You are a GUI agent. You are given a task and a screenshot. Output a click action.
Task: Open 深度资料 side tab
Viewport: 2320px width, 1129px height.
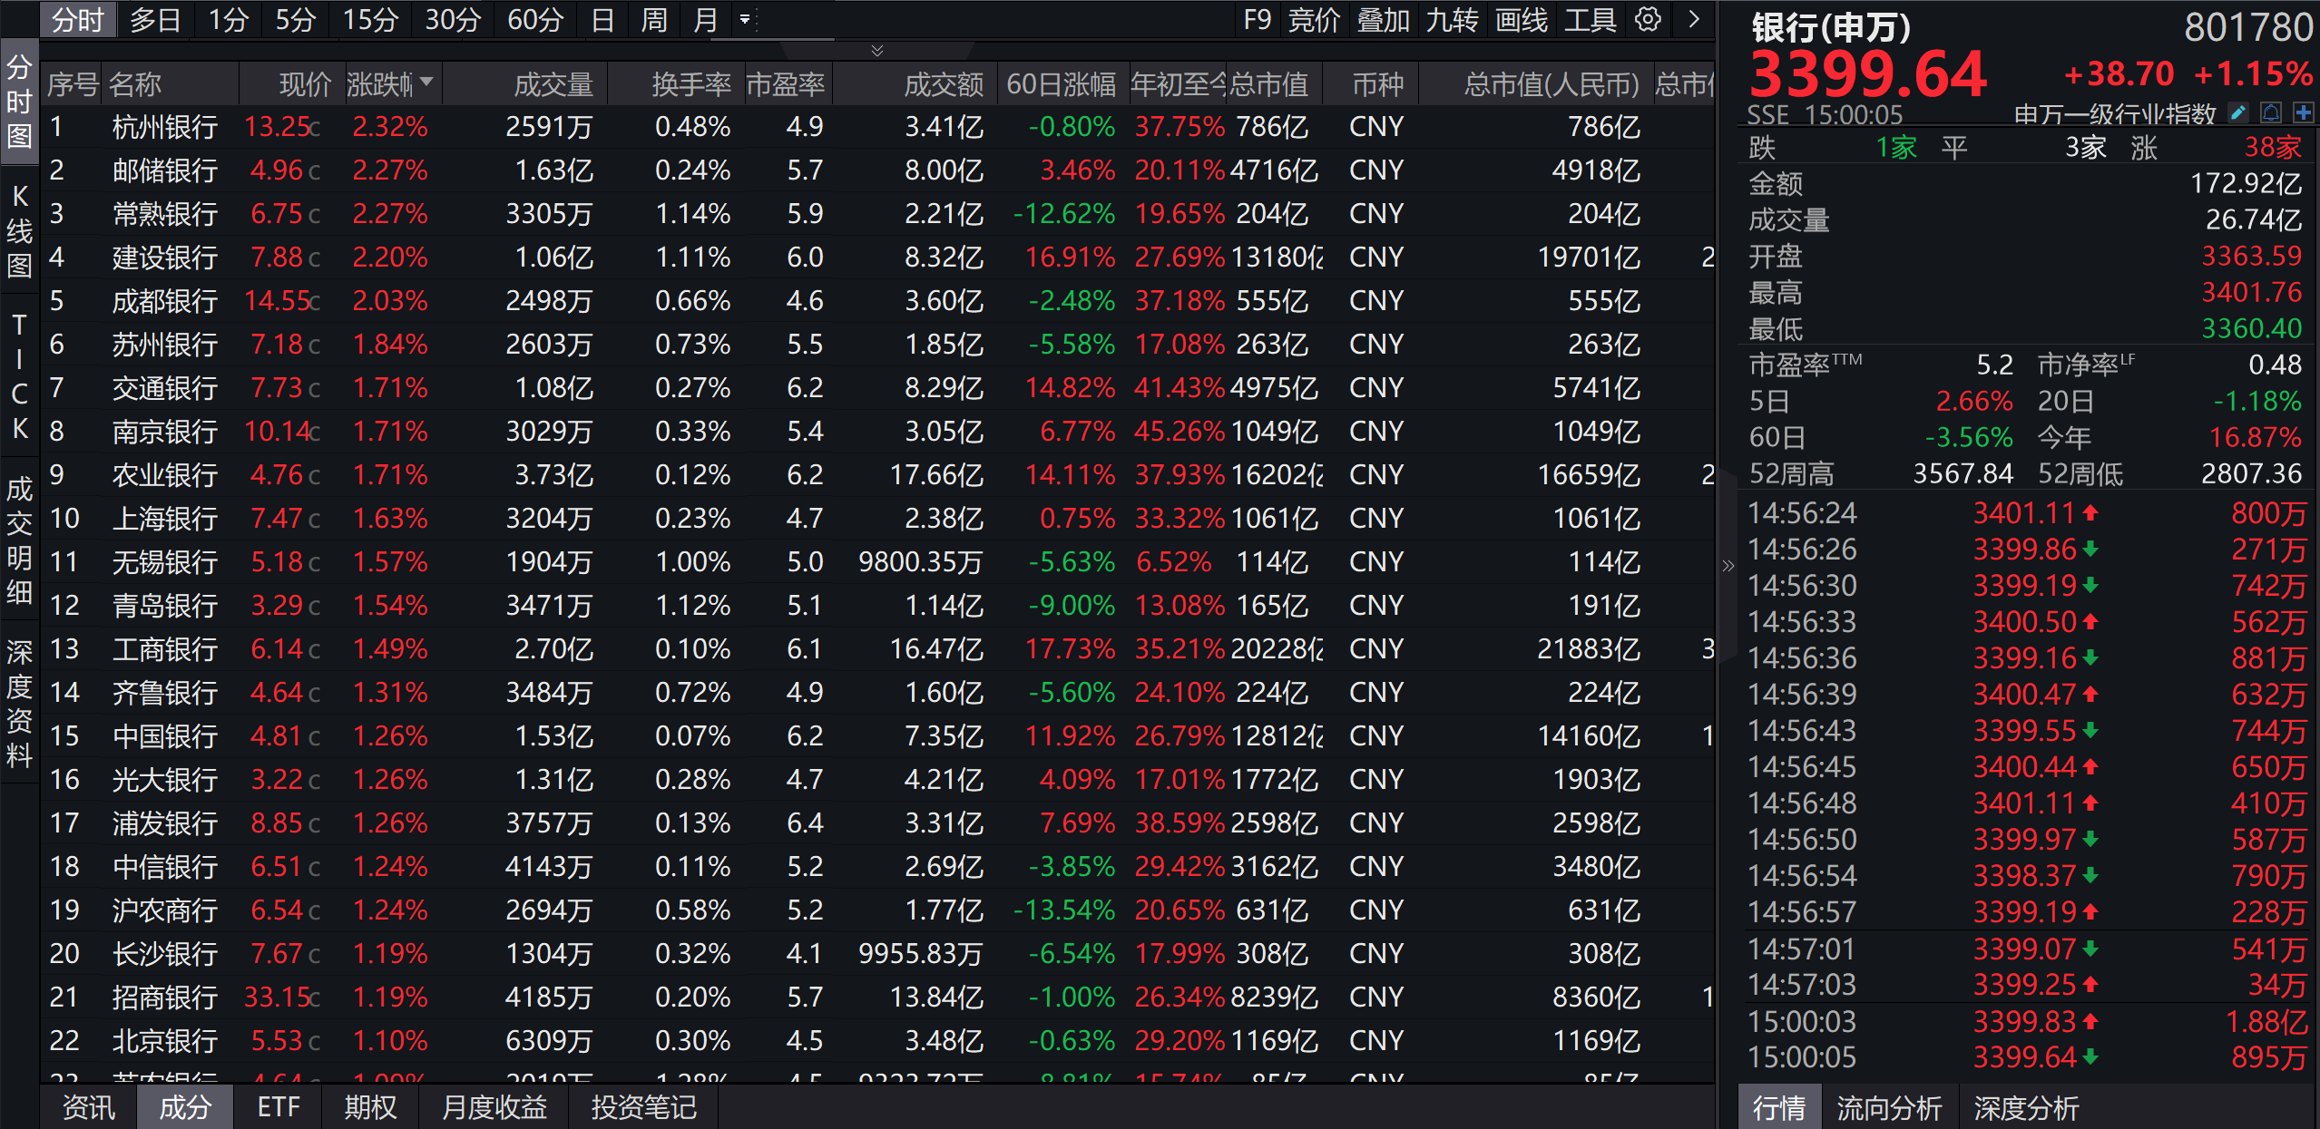[19, 704]
